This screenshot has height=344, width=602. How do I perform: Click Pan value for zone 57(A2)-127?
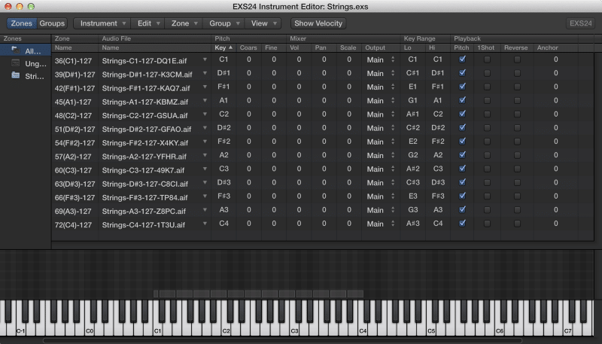point(324,155)
